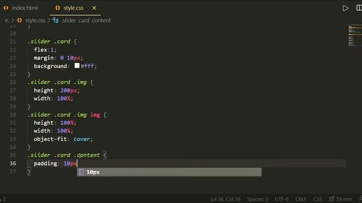The width and height of the screenshot is (362, 203).
Task: Click on 'object-fit: cover;' text
Action: [x=63, y=139]
